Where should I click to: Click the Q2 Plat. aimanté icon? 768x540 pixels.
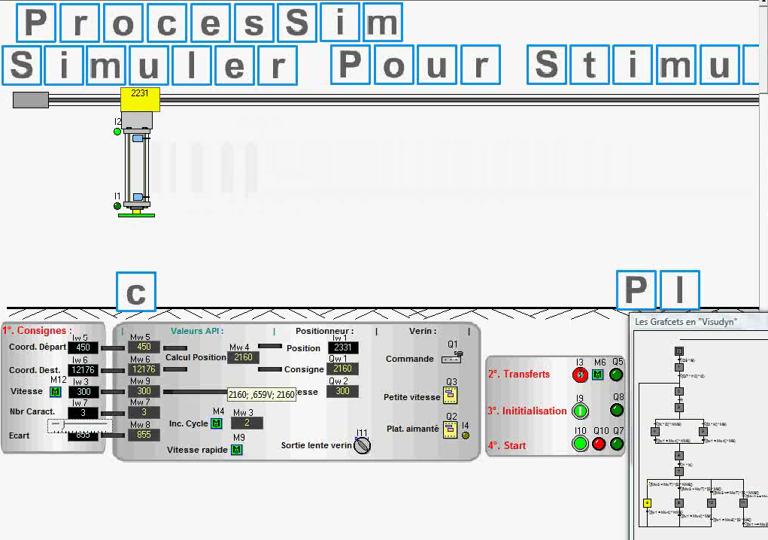(451, 429)
